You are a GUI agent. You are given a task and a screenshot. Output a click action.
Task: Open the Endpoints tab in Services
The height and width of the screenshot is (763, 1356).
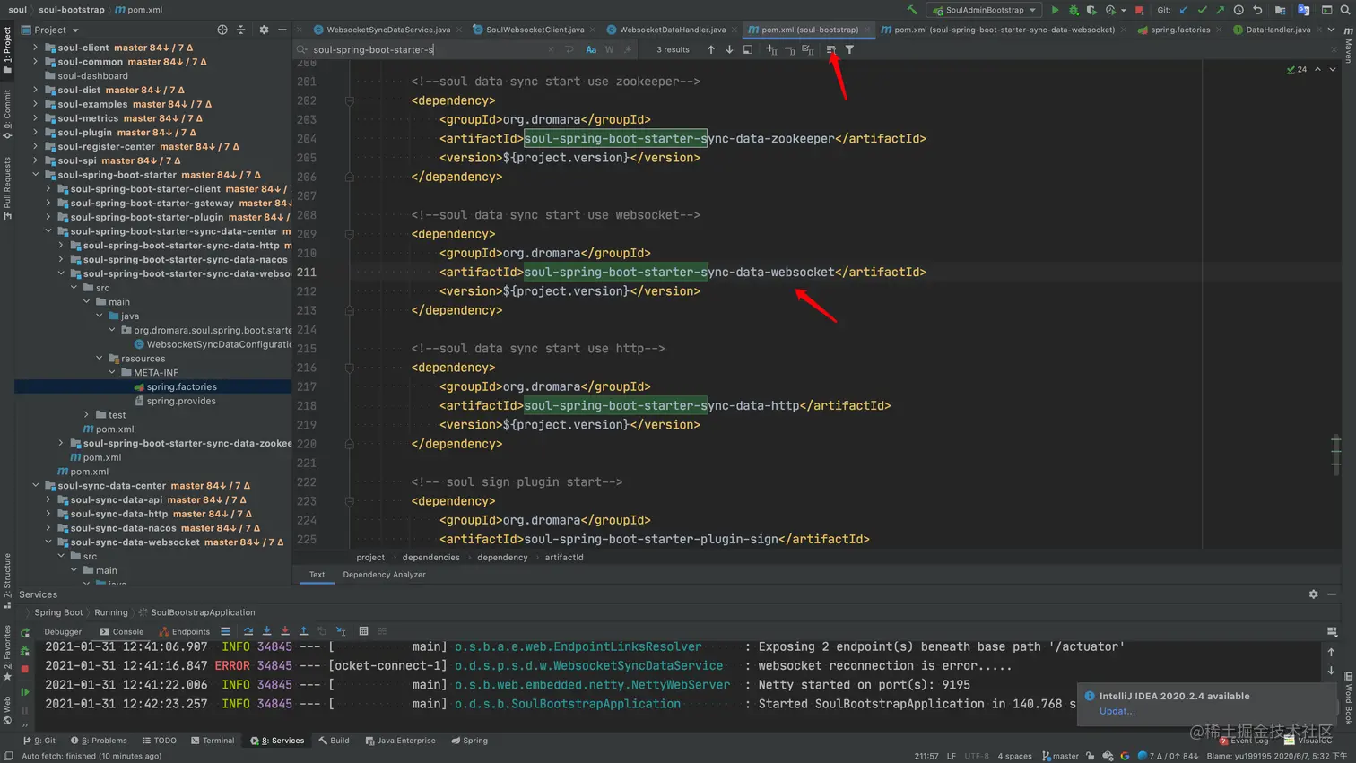coord(185,631)
